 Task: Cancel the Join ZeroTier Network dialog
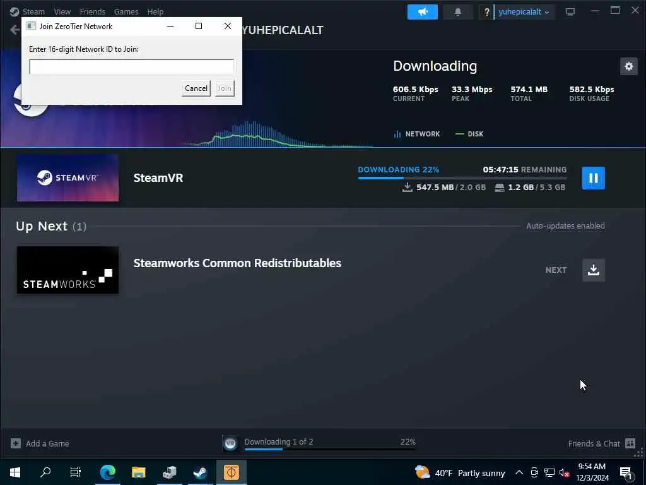point(196,88)
